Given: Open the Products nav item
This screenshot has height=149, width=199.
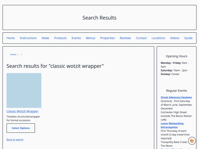Looking at the screenshot, I should click(60, 38).
